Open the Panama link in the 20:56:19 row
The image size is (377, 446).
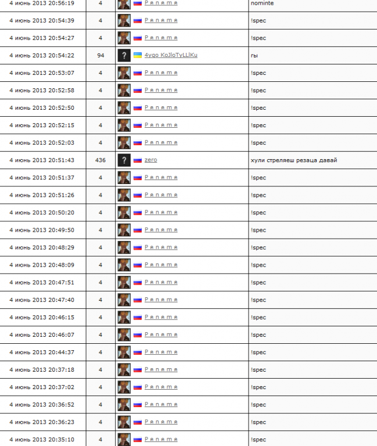point(161,3)
